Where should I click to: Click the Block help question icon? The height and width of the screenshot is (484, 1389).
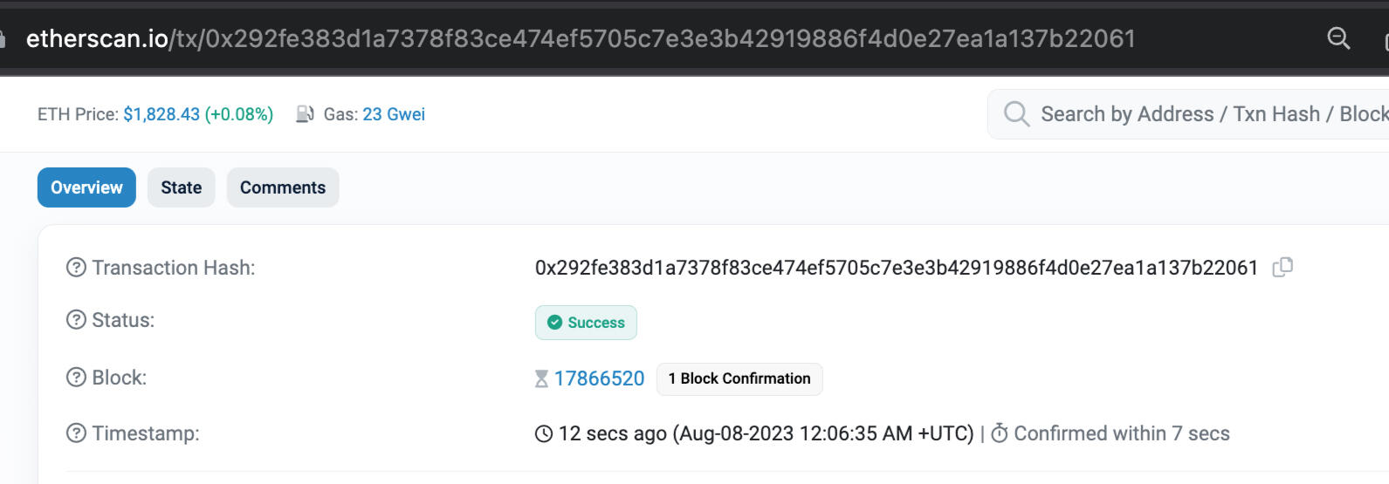pos(77,378)
